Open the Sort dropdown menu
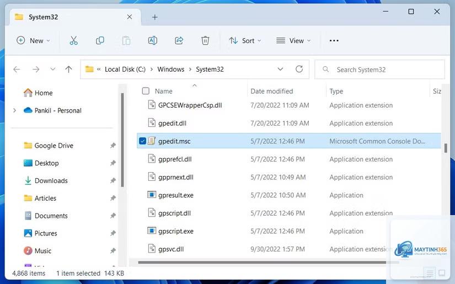 tap(245, 41)
